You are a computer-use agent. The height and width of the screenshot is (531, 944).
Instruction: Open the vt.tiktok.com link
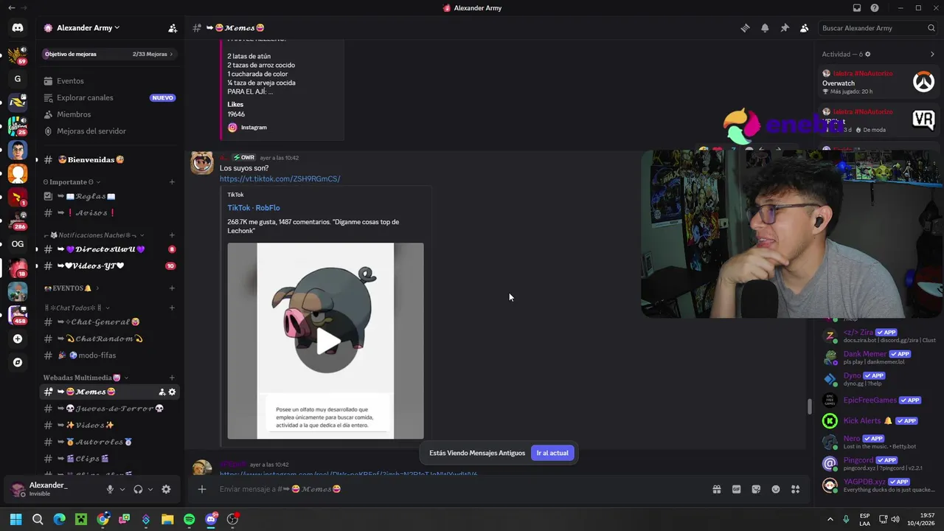[x=280, y=178]
